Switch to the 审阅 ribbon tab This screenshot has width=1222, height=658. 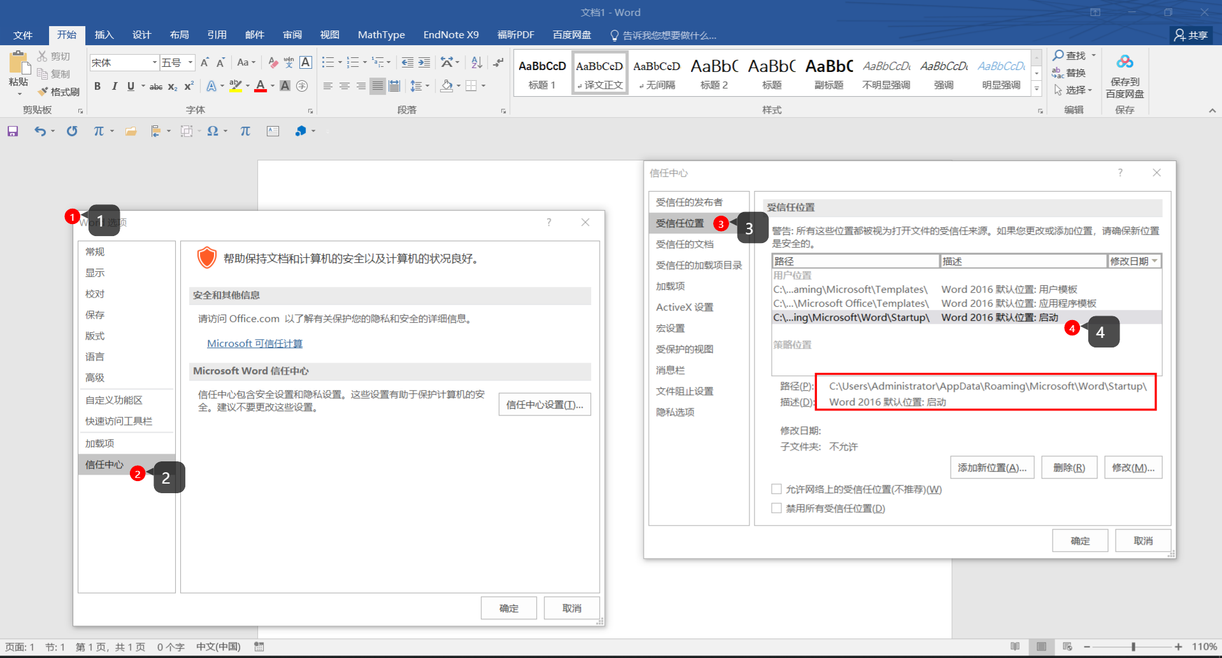[x=292, y=35]
